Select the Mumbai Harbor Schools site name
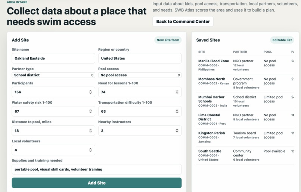Viewport: 301px width, 192px height. (211, 99)
